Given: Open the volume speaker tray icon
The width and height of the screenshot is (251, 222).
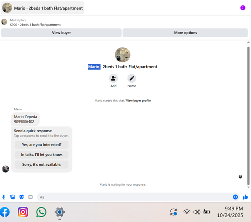Looking at the screenshot, I should (x=197, y=212).
